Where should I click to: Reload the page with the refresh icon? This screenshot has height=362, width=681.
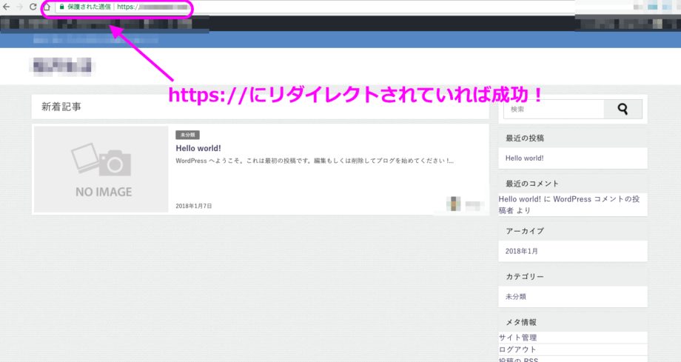[33, 7]
